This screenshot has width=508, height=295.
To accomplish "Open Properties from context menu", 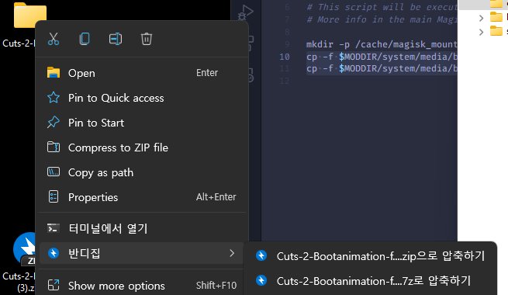I will (x=141, y=197).
